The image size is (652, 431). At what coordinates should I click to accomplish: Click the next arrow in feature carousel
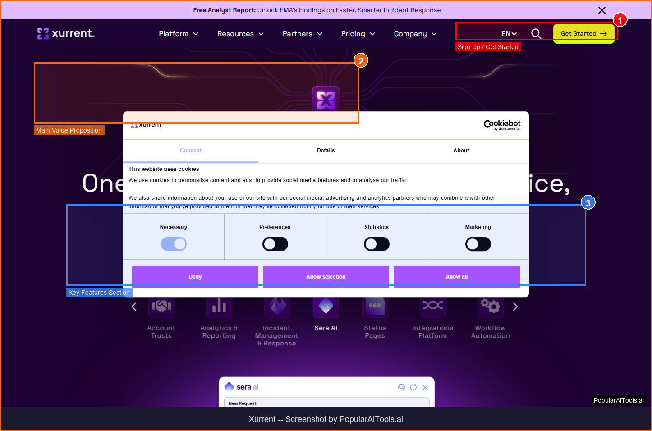(x=515, y=307)
